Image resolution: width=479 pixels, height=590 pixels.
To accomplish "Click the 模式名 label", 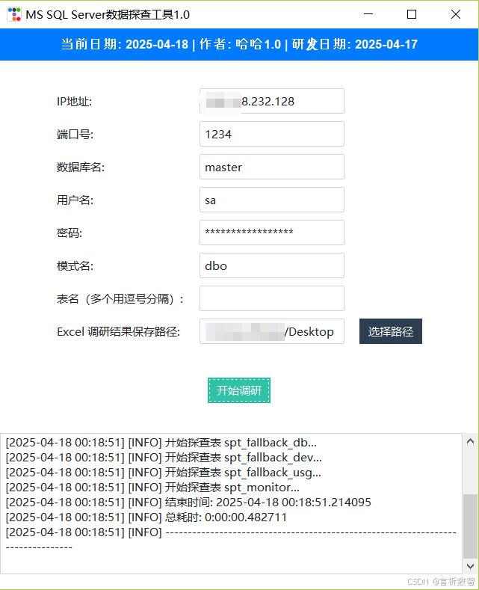I will (x=75, y=266).
